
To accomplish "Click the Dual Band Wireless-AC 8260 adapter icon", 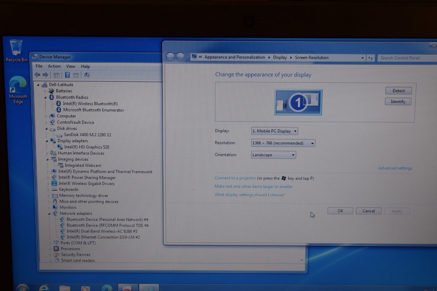I will coord(62,231).
